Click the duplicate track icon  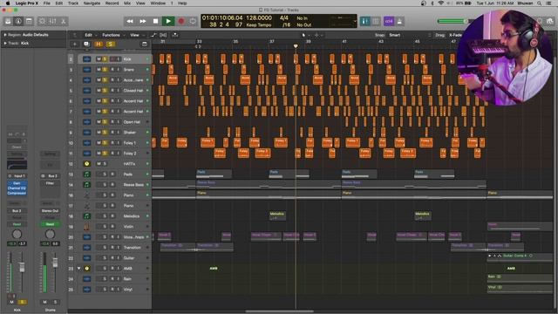tap(86, 44)
